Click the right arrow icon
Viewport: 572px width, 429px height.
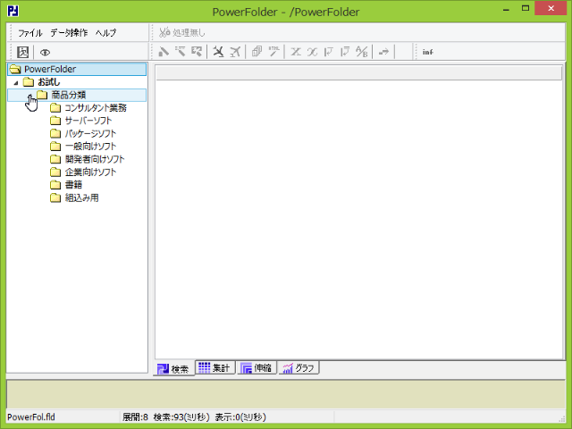click(x=383, y=52)
